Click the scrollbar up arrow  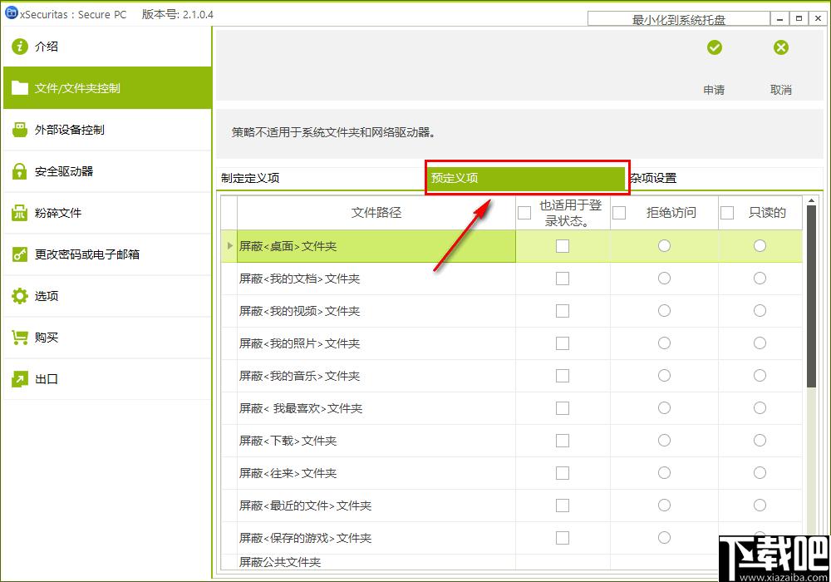(811, 201)
